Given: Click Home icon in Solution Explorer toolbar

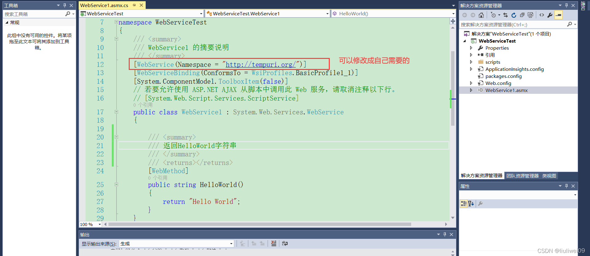Looking at the screenshot, I should (x=481, y=15).
